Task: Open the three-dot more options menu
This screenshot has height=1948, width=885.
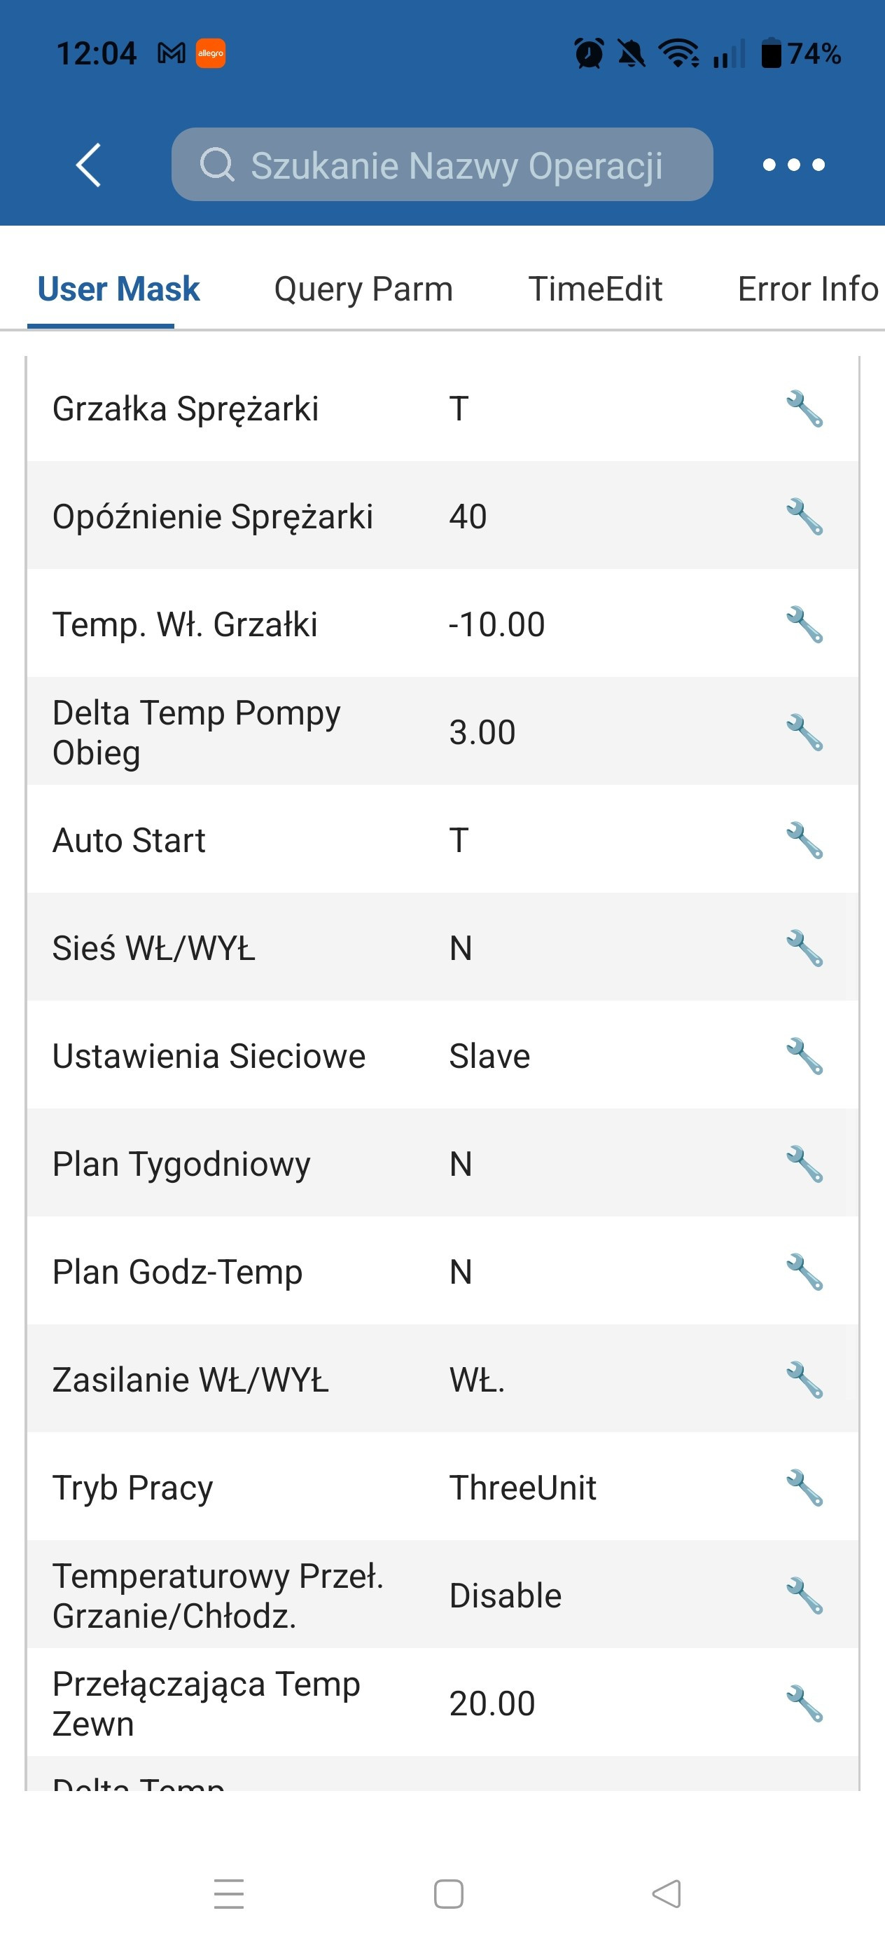Action: coord(793,165)
